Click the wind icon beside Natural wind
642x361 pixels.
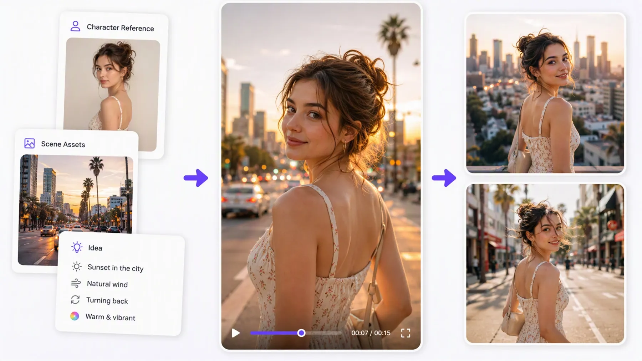click(76, 283)
